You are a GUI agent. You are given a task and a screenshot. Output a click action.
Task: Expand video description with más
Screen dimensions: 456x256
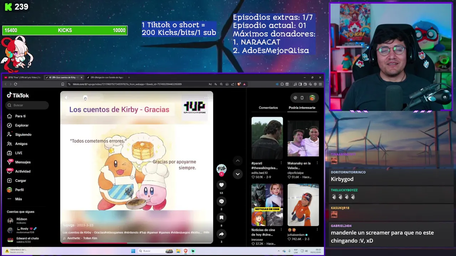206,232
